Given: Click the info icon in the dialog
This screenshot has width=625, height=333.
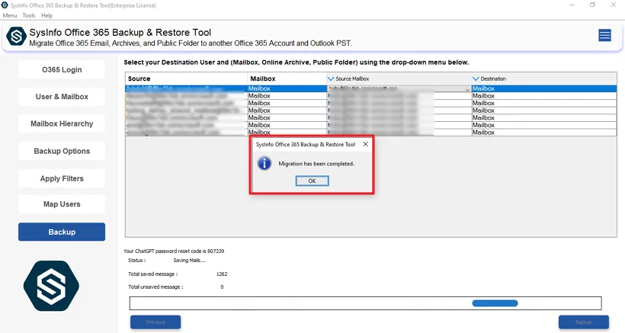Looking at the screenshot, I should (x=264, y=163).
